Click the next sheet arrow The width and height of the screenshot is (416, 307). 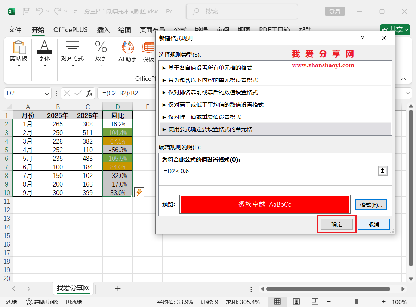29,289
